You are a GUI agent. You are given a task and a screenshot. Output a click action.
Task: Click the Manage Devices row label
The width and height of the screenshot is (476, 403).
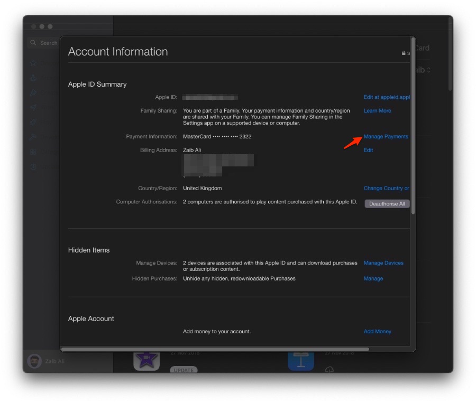coord(157,263)
